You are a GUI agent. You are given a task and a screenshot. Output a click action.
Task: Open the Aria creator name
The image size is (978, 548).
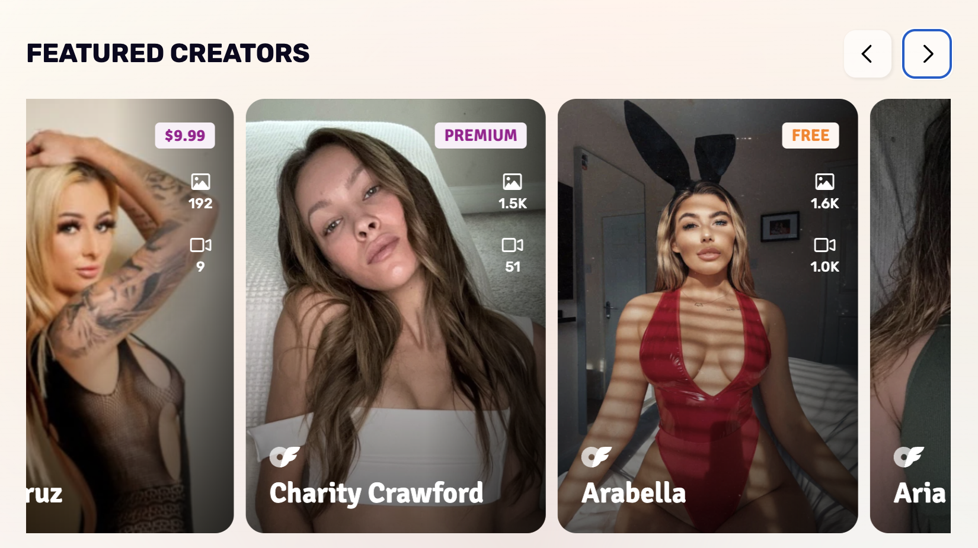click(x=920, y=493)
